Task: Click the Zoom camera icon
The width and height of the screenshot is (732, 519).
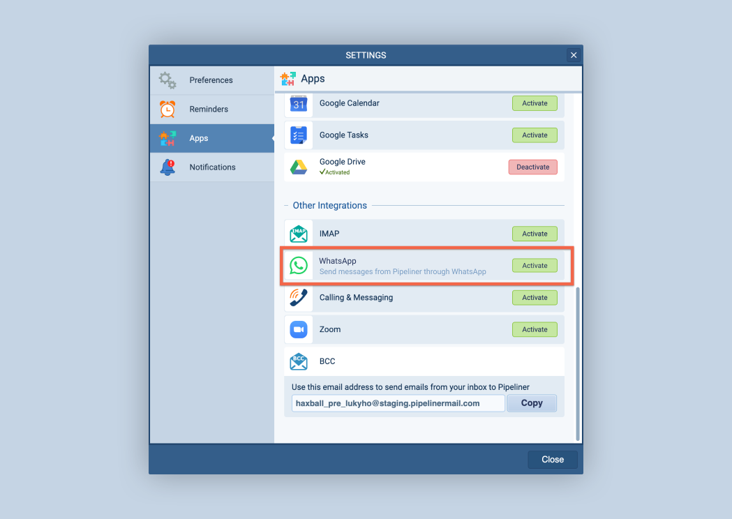Action: [x=298, y=329]
